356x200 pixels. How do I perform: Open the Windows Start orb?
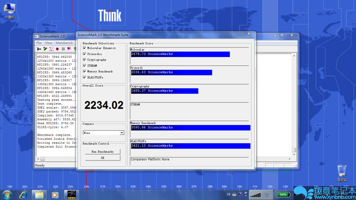(x=7, y=195)
